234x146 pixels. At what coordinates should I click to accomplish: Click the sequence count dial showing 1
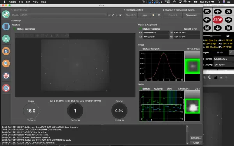pyautogui.click(x=75, y=111)
